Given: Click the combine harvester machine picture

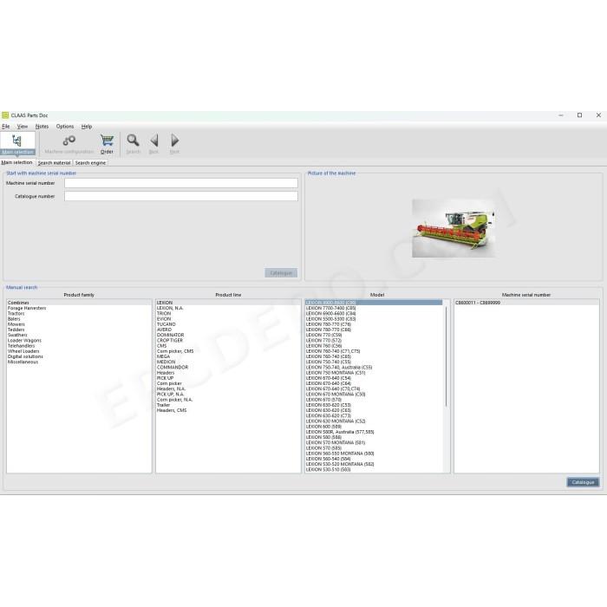Looking at the screenshot, I should coord(454,228).
